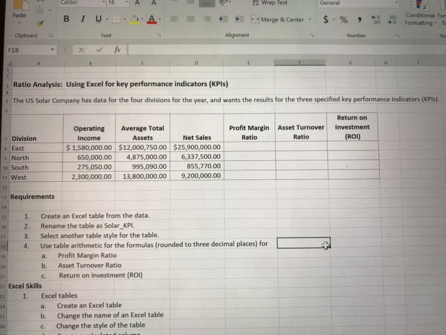The height and width of the screenshot is (335, 446).
Task: Select the title cell 'Ratio Analysis'
Action: [x=120, y=84]
